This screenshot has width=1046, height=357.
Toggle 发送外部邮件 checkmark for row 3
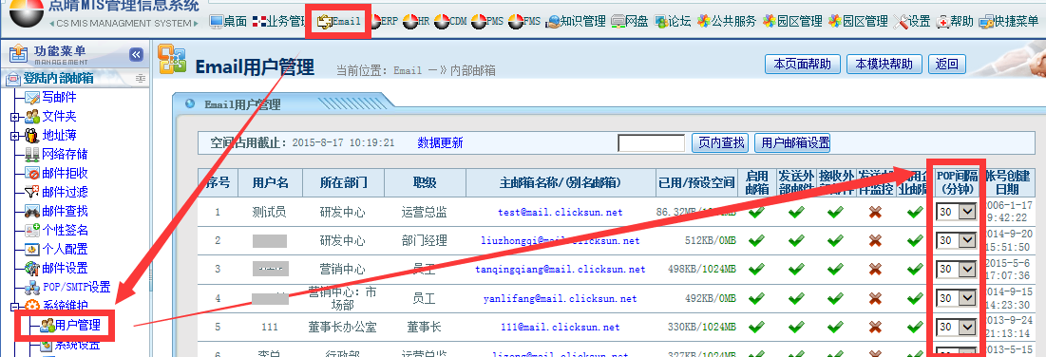click(x=796, y=269)
